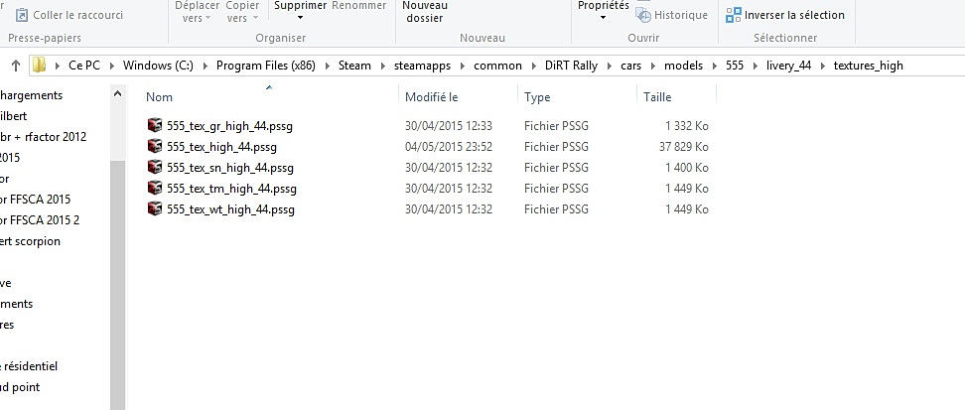Click navigation pane scroll up arrow
The image size is (965, 410).
[x=117, y=94]
